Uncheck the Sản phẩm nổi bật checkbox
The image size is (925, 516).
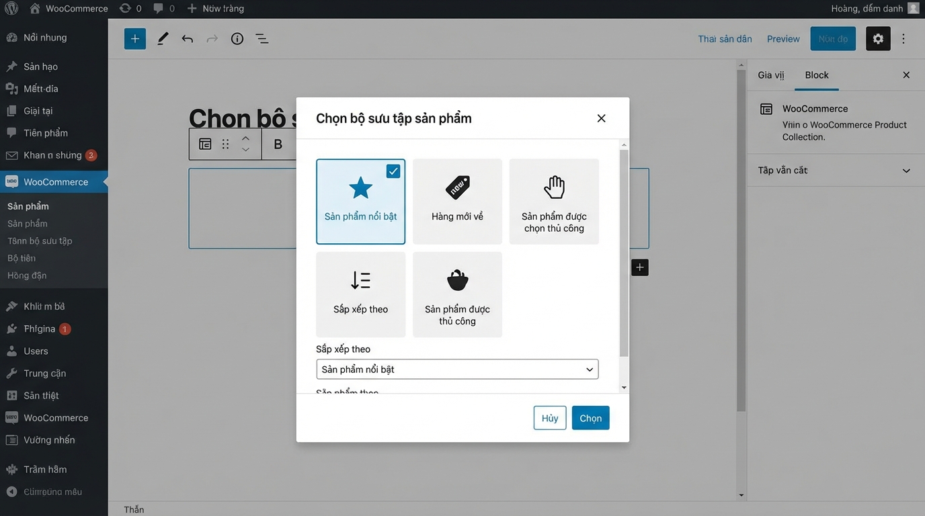pos(393,171)
